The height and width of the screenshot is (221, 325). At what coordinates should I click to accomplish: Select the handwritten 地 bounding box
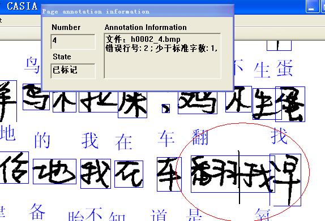[x=54, y=171]
